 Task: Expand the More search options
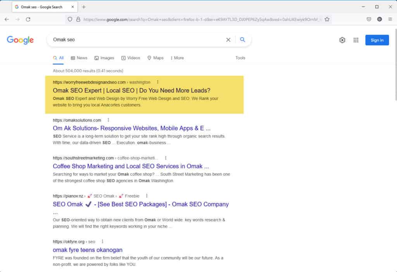tap(177, 58)
